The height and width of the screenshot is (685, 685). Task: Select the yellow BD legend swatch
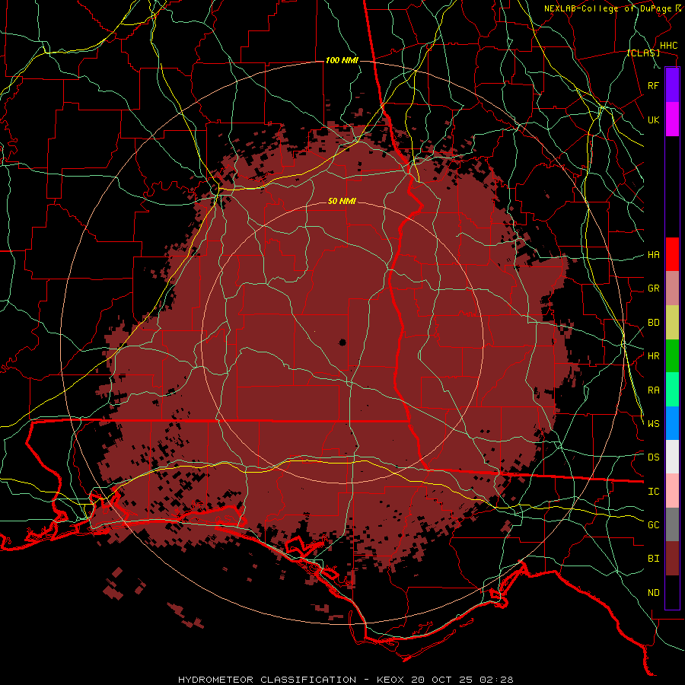(672, 323)
